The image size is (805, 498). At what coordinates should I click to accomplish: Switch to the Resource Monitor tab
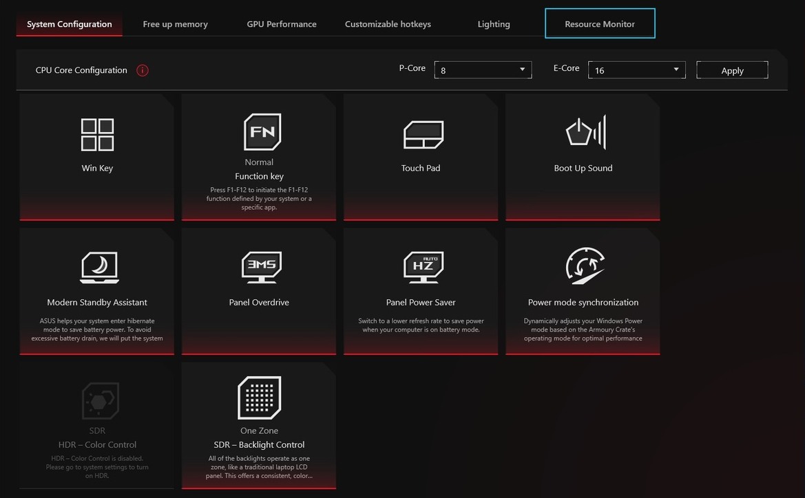600,23
